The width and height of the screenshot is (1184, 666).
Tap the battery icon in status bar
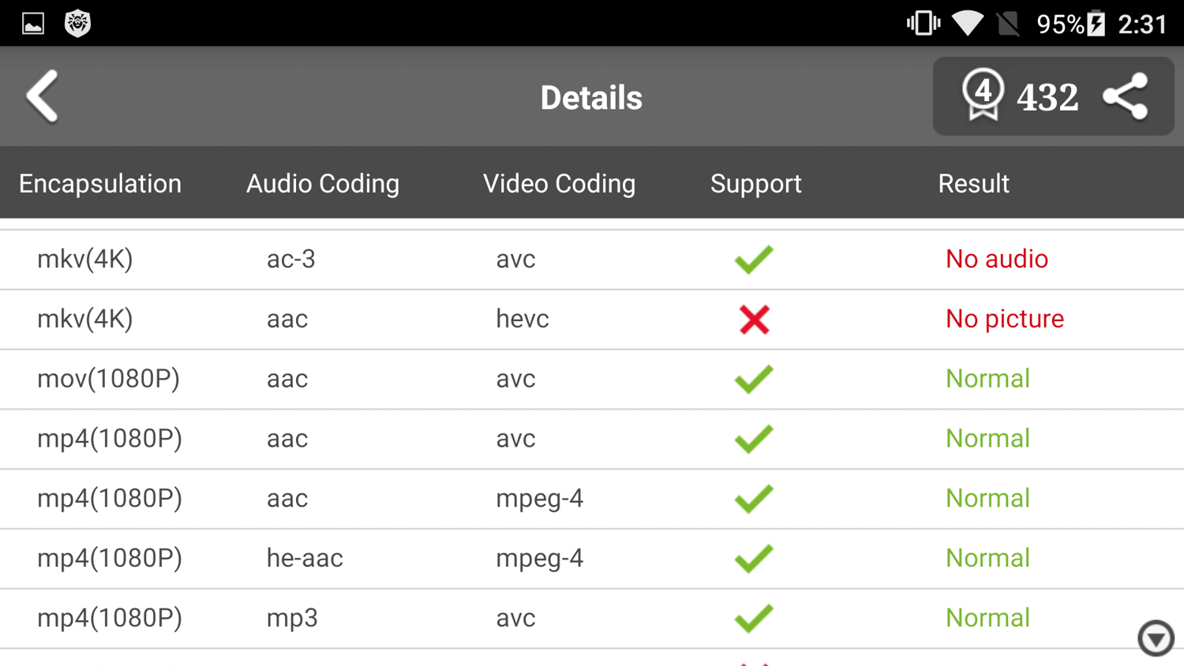click(x=1096, y=24)
